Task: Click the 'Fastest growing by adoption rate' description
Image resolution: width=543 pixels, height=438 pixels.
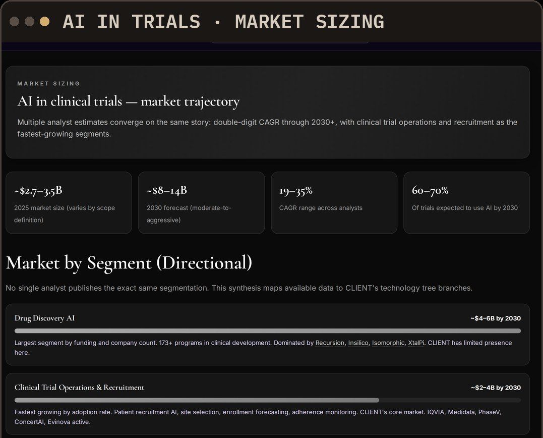Action: point(258,417)
